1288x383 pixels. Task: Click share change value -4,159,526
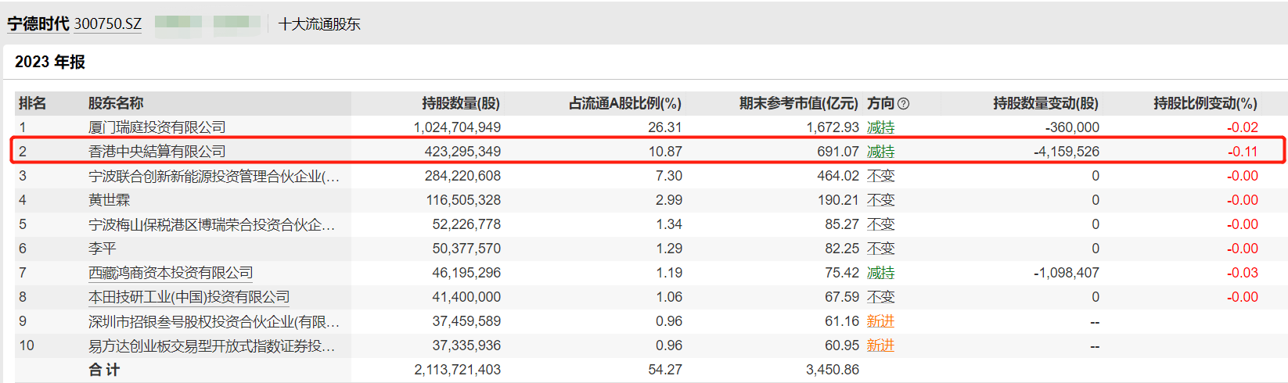point(1067,152)
